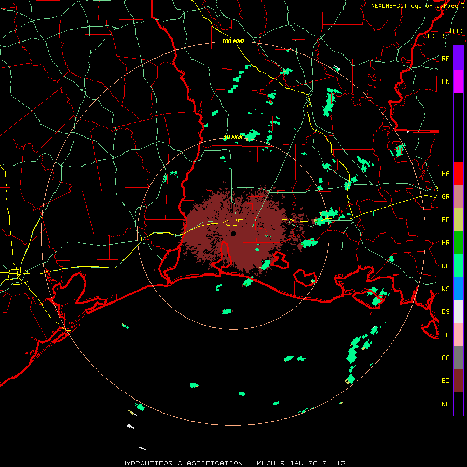
Task: Click the HR legend label
Action: pyautogui.click(x=445, y=243)
